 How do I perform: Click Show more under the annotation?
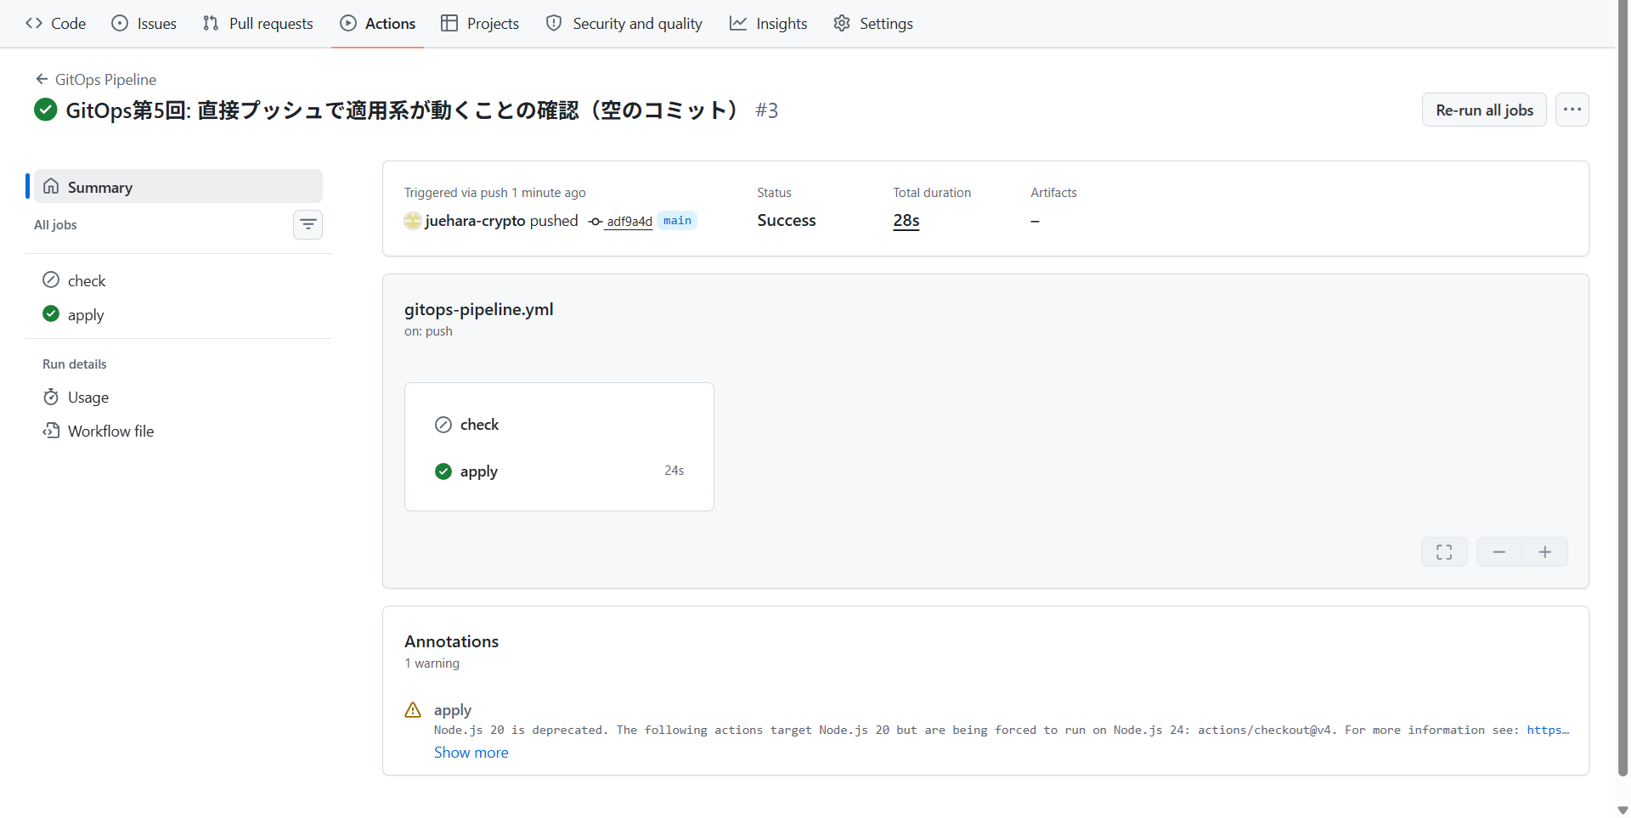coord(471,752)
